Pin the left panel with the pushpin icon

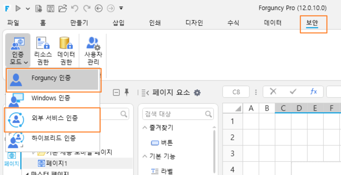[126, 93]
